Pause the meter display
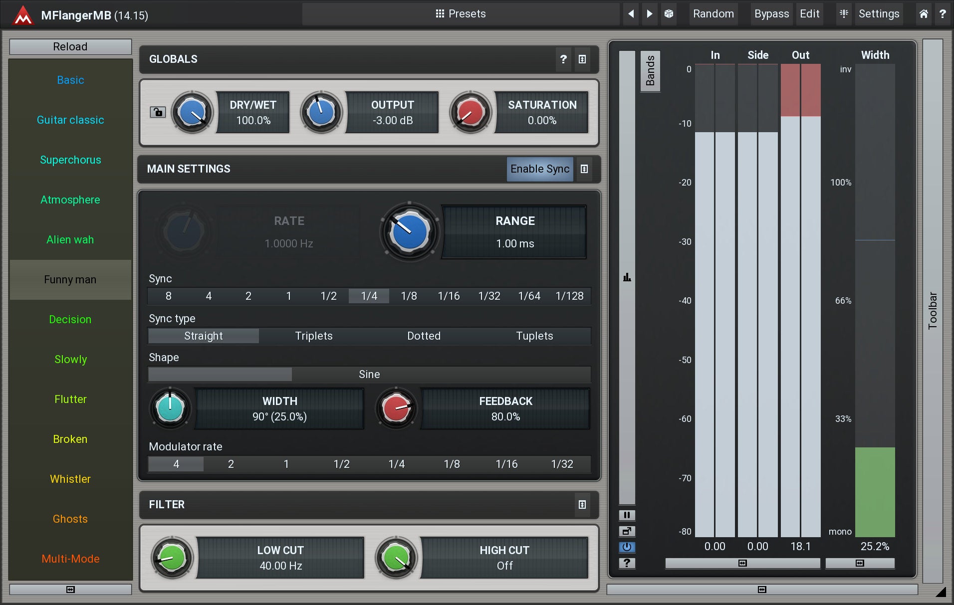The image size is (954, 605). tap(627, 515)
